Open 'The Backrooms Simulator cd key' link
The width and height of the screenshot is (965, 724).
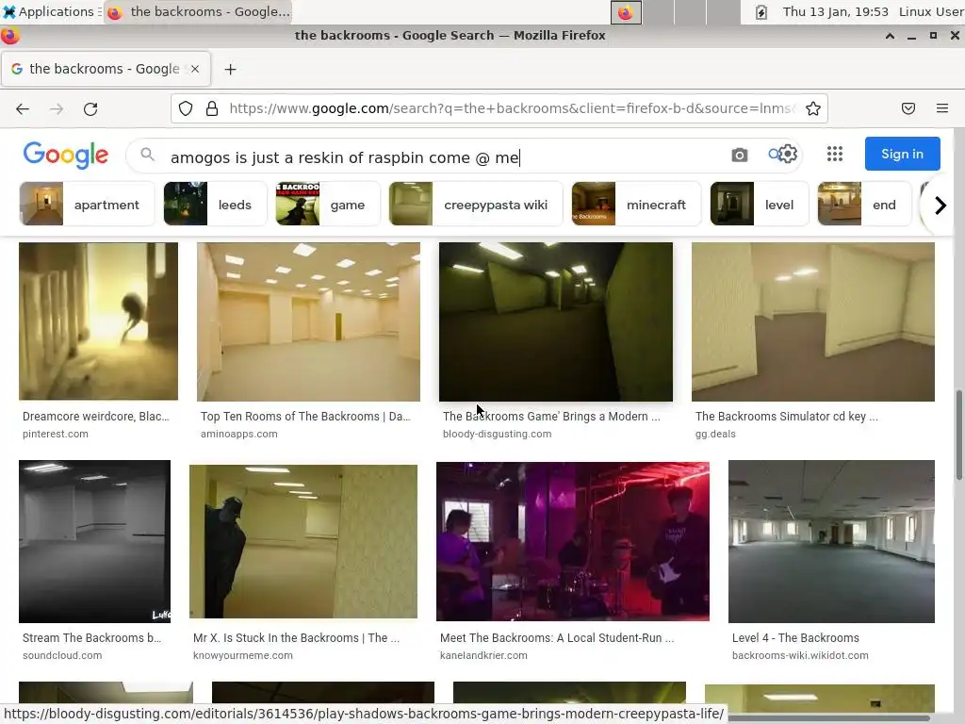787,416
